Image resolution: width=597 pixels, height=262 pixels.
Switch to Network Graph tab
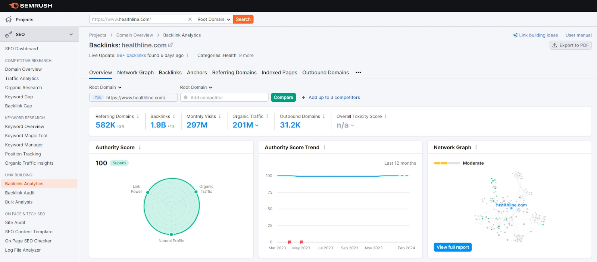coord(135,73)
